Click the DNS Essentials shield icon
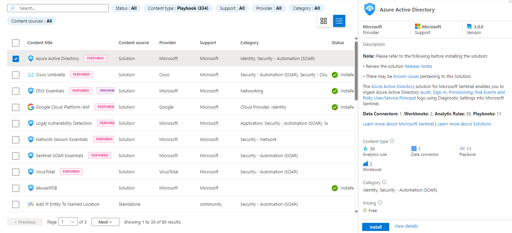Image resolution: width=512 pixels, height=233 pixels. tap(31, 91)
